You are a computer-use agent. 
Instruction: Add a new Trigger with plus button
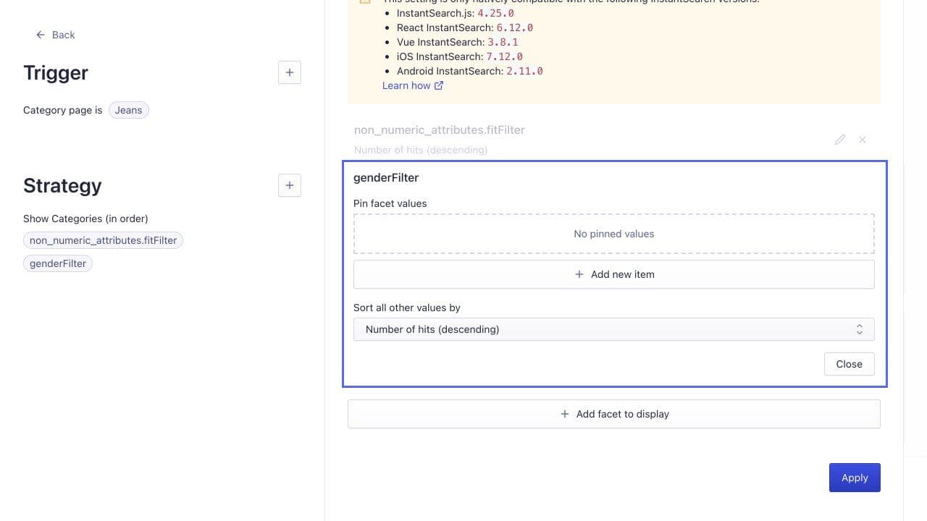click(290, 72)
